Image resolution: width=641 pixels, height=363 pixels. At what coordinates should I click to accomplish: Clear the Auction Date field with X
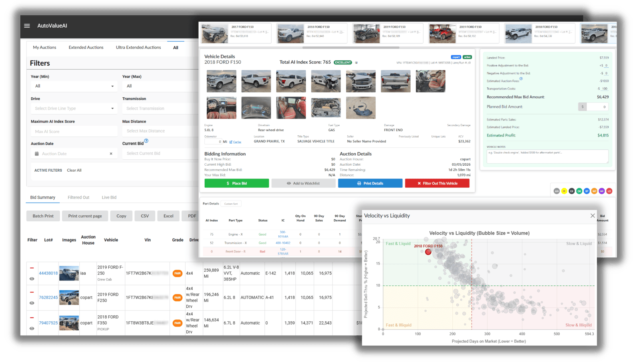111,154
